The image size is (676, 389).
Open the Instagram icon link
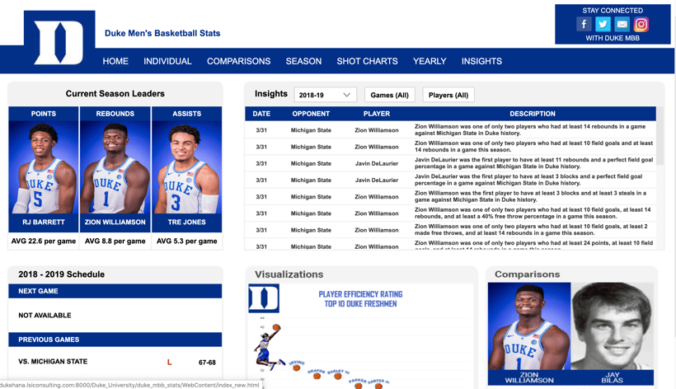tap(641, 24)
